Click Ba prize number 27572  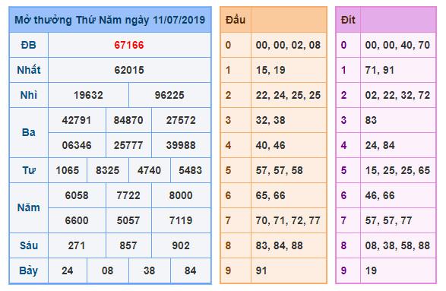point(181,120)
